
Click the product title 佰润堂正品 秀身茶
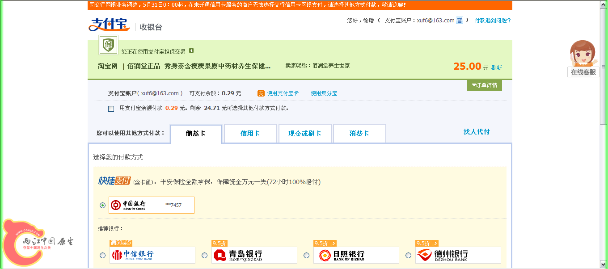pos(199,66)
